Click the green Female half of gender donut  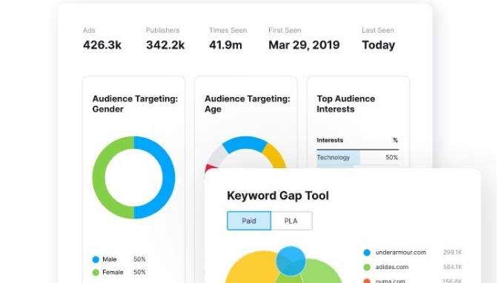(99, 178)
